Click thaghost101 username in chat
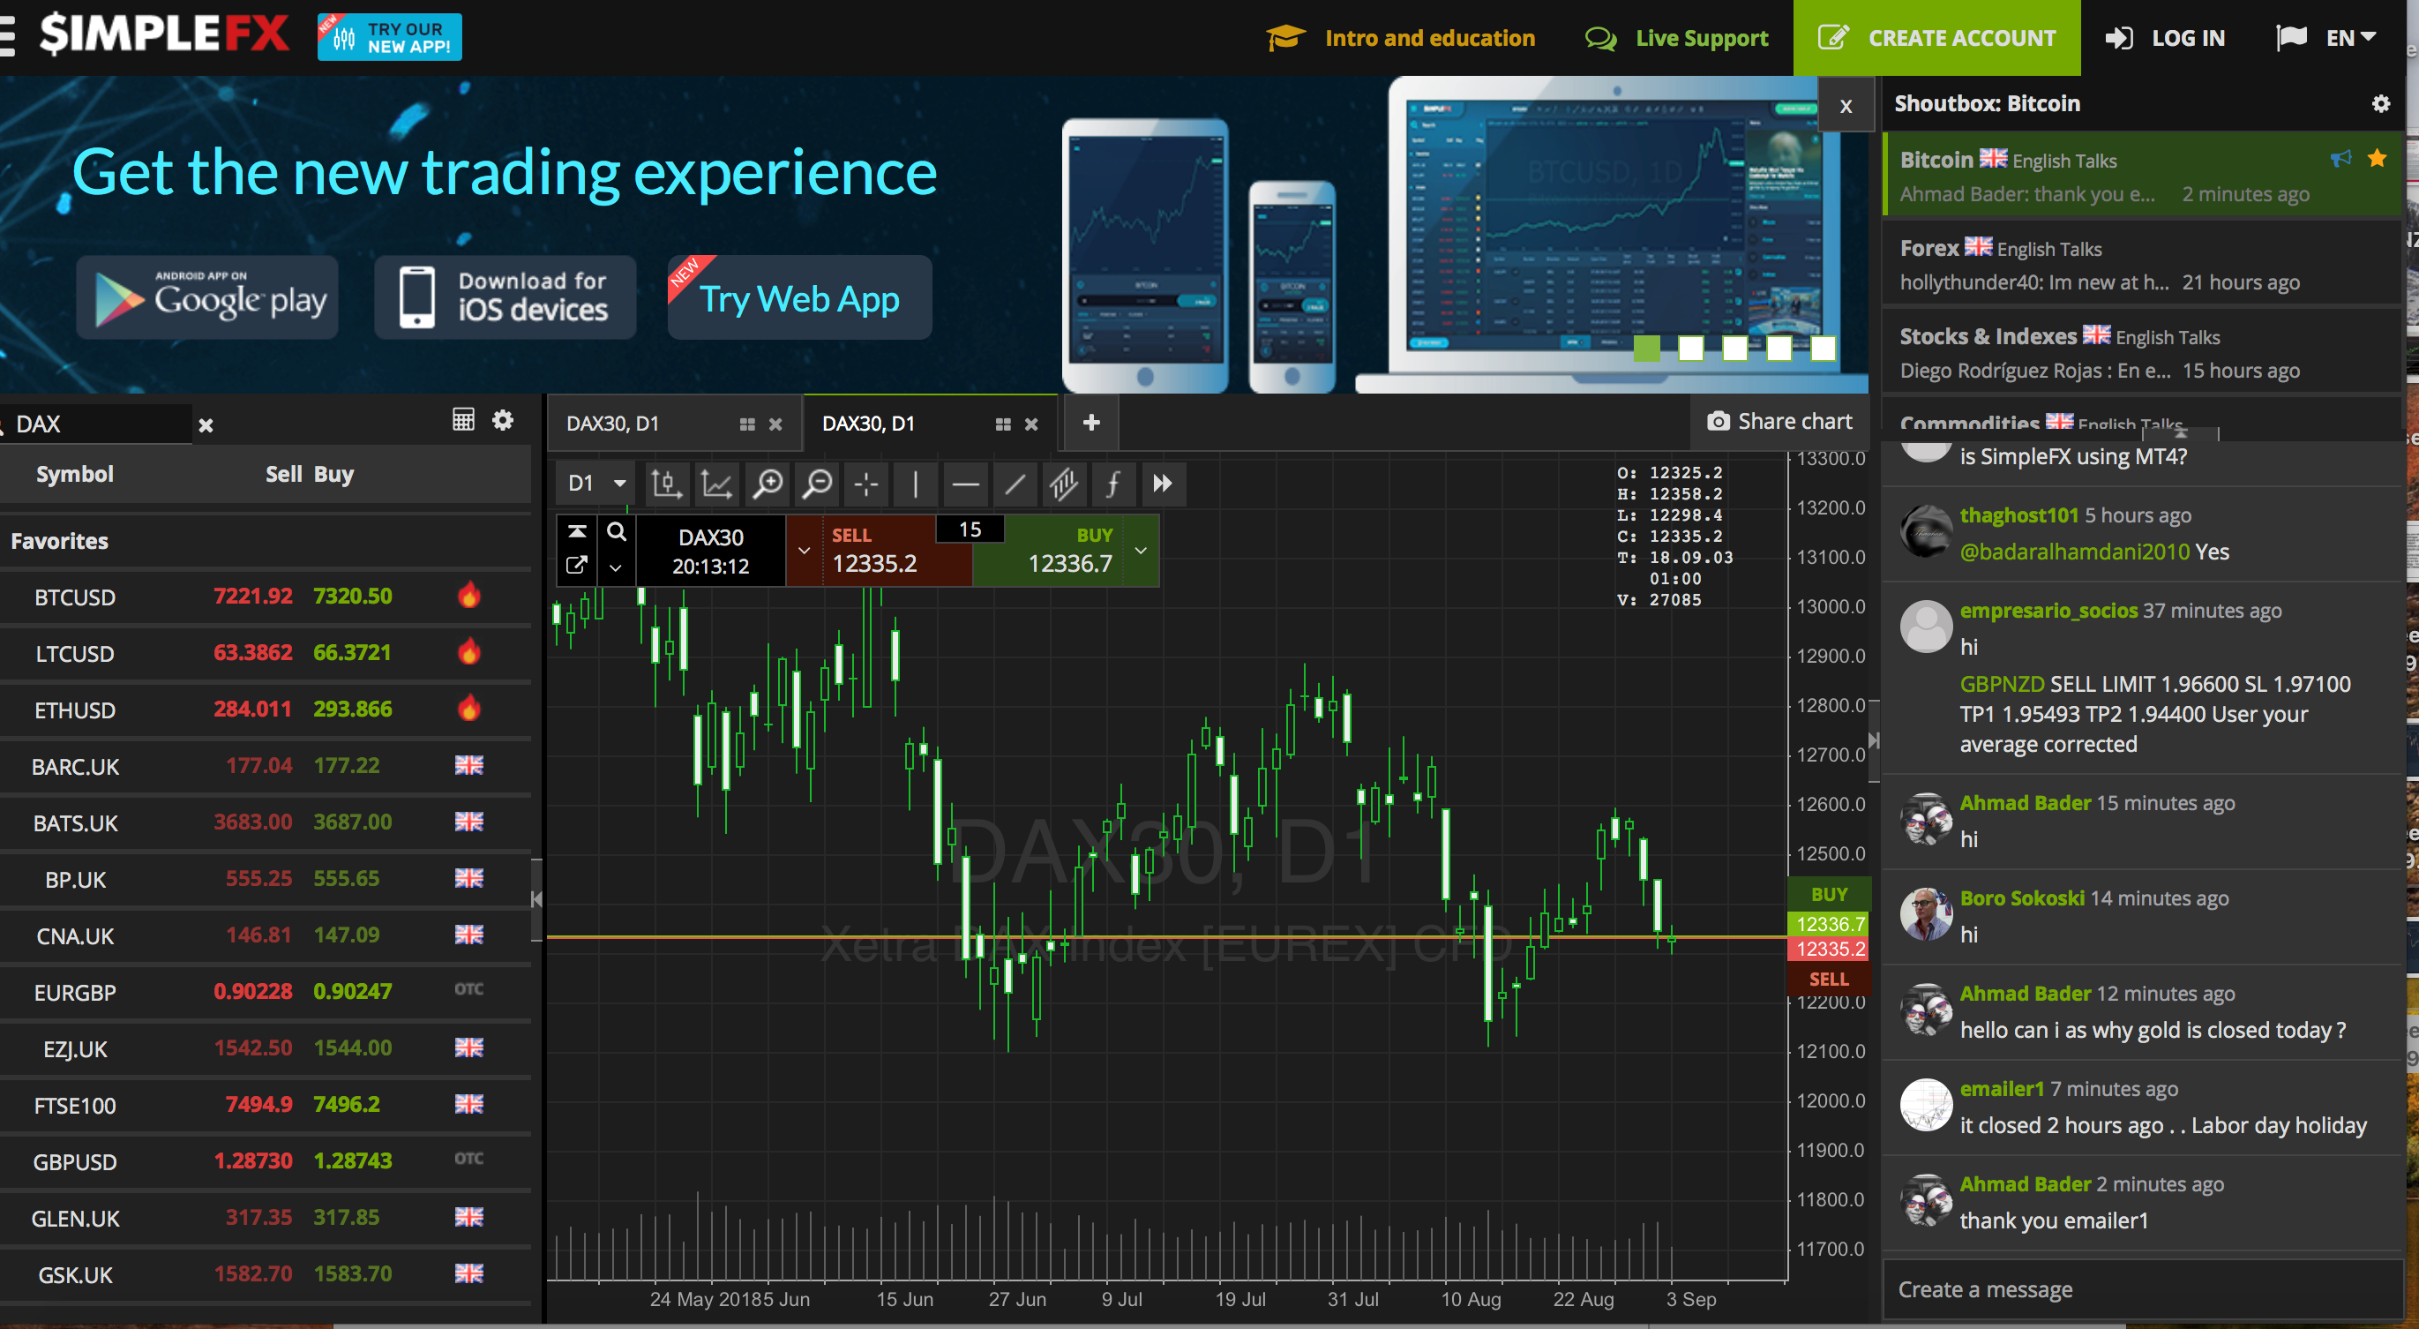The height and width of the screenshot is (1329, 2419). [2019, 514]
